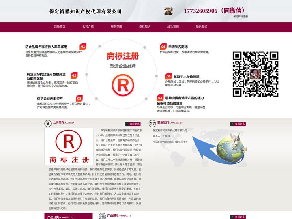Click the telephone icon beside 联系我们 heading
Viewport: 292px width, 219px height.
pos(152,123)
